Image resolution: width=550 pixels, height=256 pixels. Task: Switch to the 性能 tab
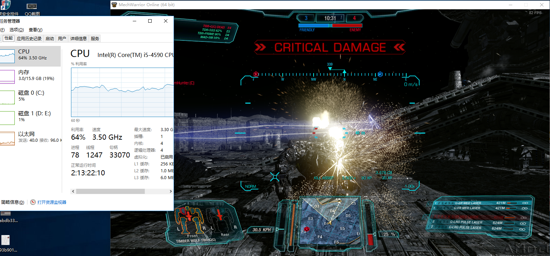click(9, 38)
